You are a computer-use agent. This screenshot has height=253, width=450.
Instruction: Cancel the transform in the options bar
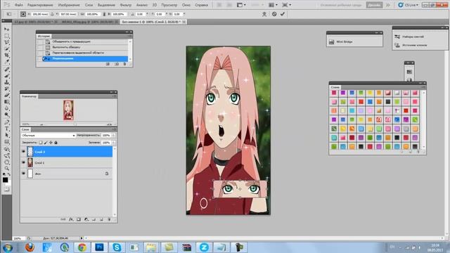(274, 14)
